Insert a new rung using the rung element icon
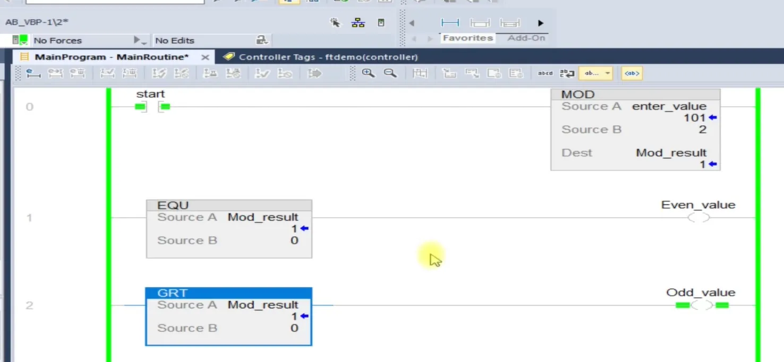 coord(449,22)
